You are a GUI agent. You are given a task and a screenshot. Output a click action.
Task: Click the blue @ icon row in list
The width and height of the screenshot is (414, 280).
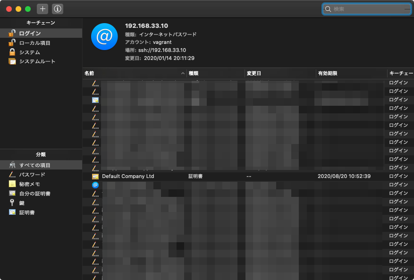coord(95,185)
